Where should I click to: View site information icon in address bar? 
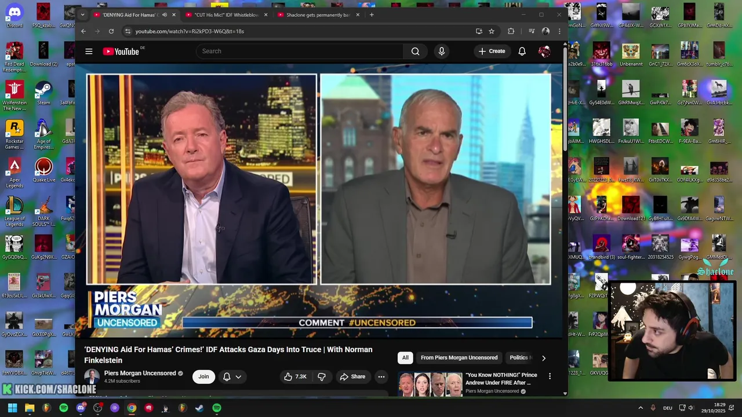pyautogui.click(x=128, y=31)
